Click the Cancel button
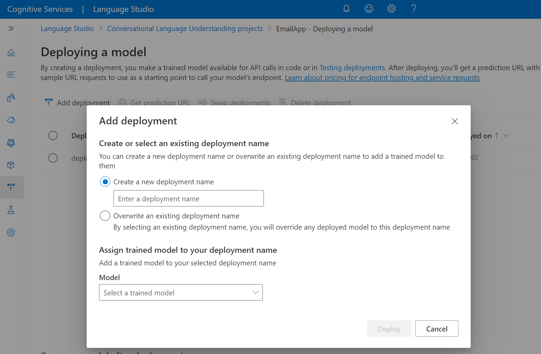 click(x=437, y=328)
